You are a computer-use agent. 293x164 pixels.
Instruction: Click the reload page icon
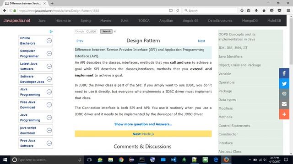click(x=178, y=10)
